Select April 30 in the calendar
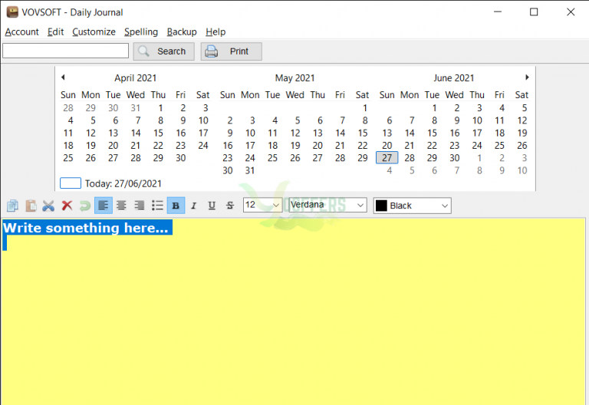The width and height of the screenshot is (589, 405). tap(181, 158)
